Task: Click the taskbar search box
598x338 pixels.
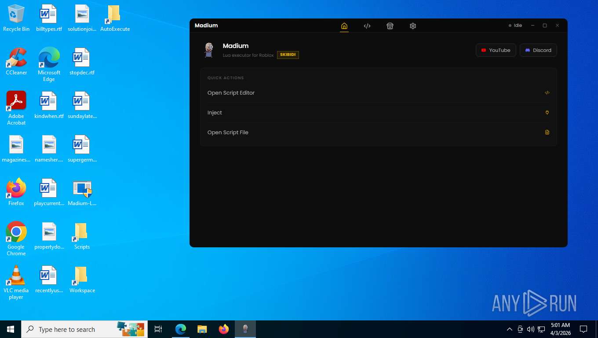Action: pyautogui.click(x=84, y=329)
